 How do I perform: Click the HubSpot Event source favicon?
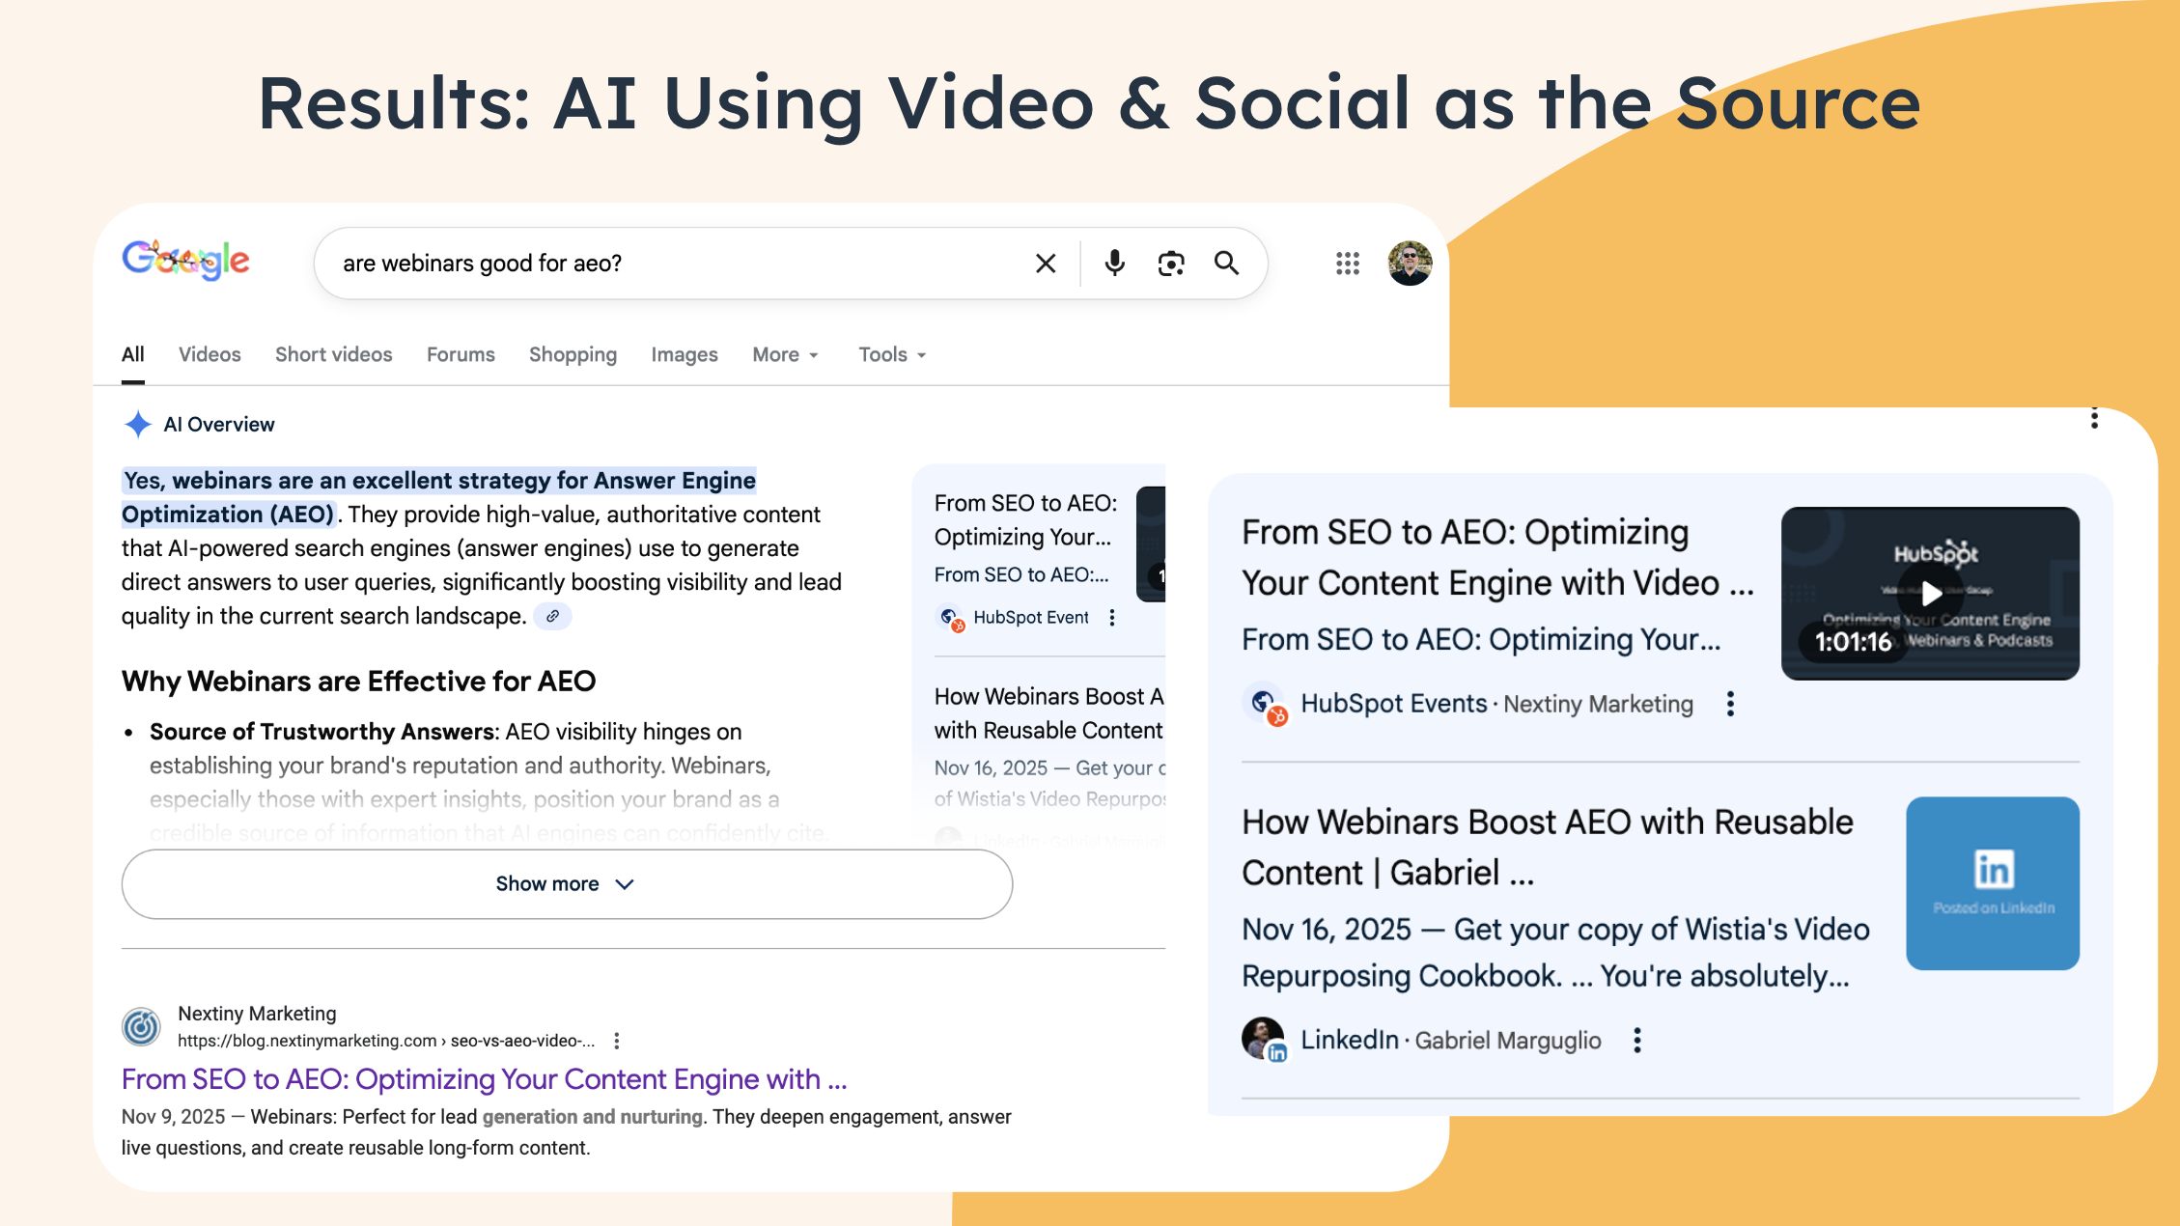coord(950,617)
